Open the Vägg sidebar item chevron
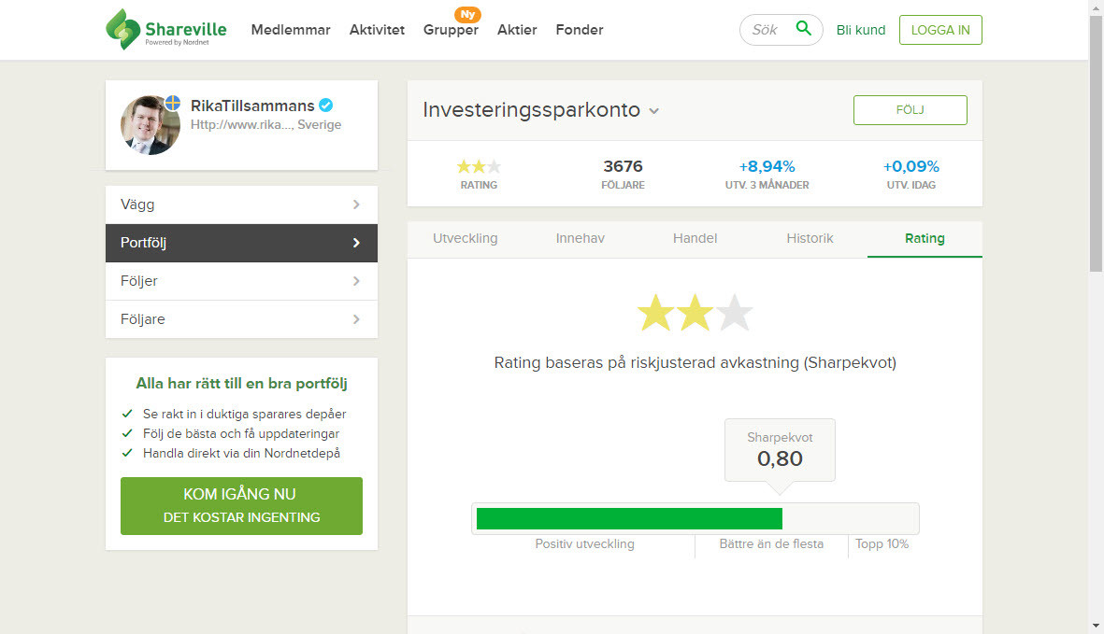Image resolution: width=1104 pixels, height=634 pixels. tap(356, 204)
